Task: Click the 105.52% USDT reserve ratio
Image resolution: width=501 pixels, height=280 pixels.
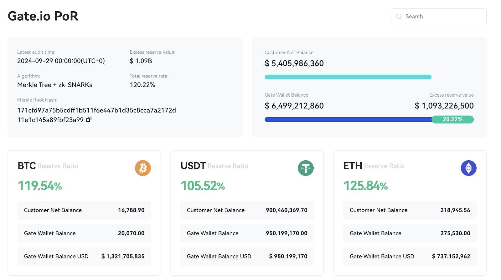Action: [203, 186]
